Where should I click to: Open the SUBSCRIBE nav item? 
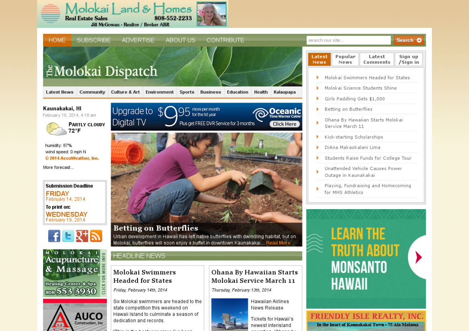pos(94,40)
